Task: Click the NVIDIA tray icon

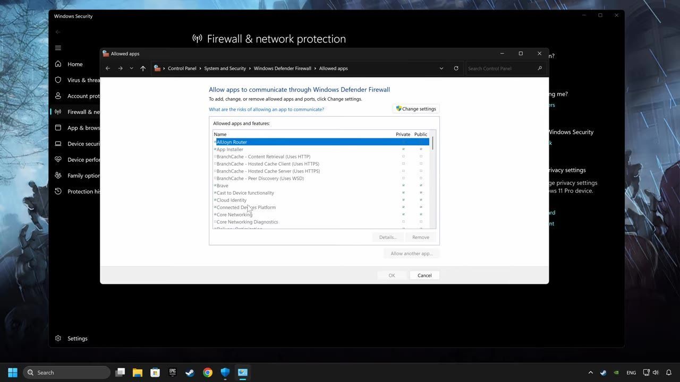Action: 616,372
